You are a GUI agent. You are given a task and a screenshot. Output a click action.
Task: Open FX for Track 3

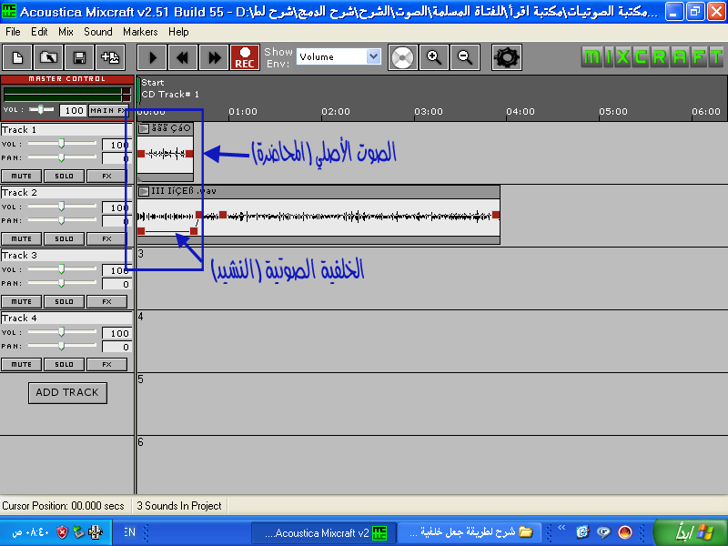coord(106,301)
